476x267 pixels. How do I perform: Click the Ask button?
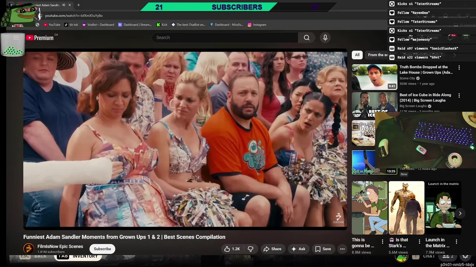point(298,249)
